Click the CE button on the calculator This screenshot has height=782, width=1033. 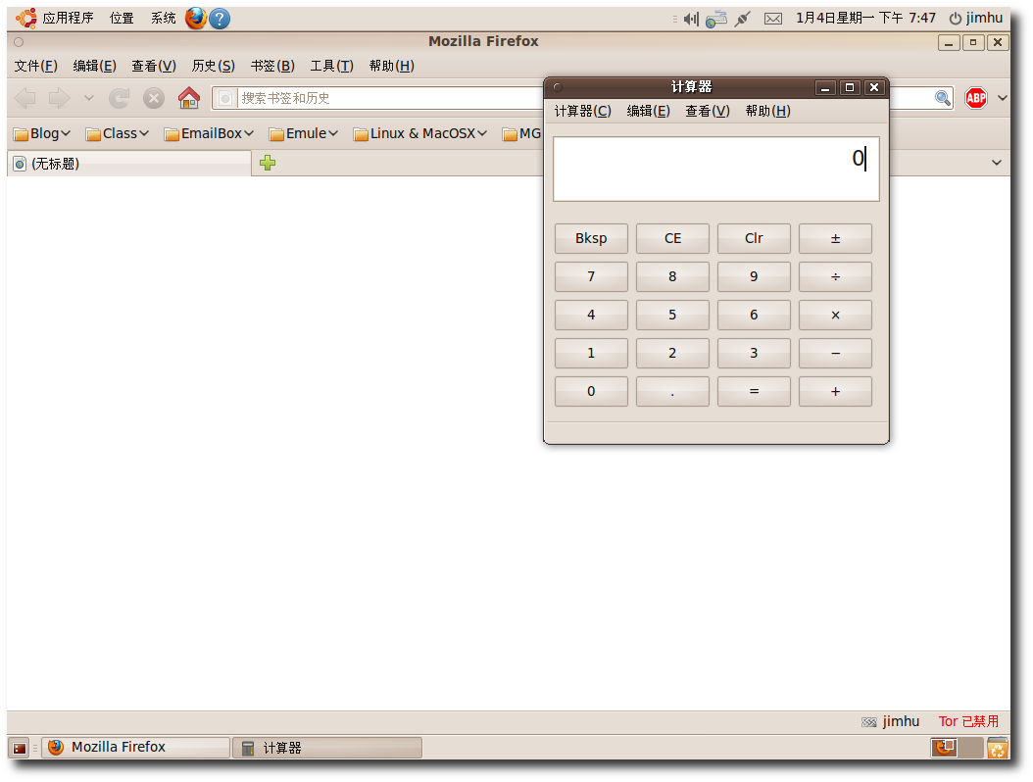(672, 238)
